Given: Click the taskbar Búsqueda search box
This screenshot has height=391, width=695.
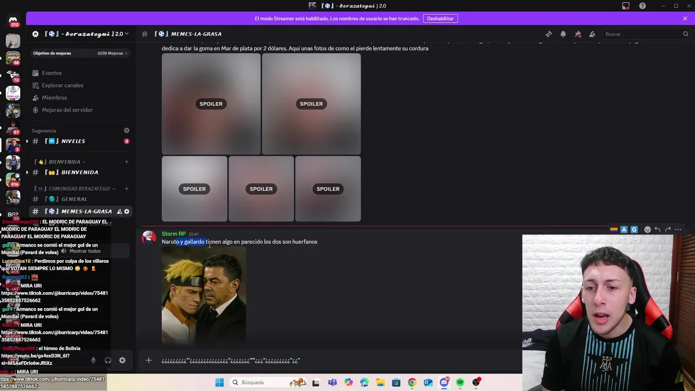Looking at the screenshot, I should coord(268,382).
